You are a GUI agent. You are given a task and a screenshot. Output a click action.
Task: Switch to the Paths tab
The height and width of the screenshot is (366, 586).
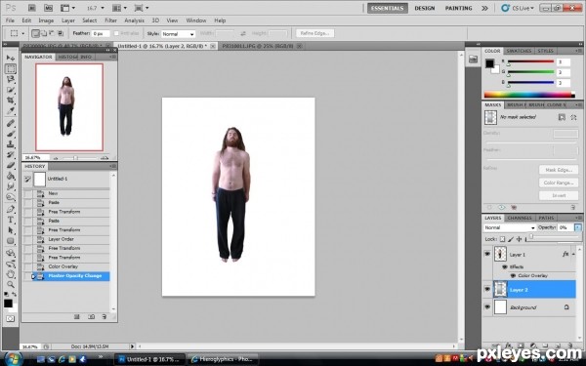[x=546, y=218]
